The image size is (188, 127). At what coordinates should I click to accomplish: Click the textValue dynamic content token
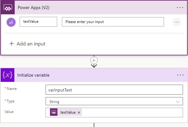click(x=66, y=112)
